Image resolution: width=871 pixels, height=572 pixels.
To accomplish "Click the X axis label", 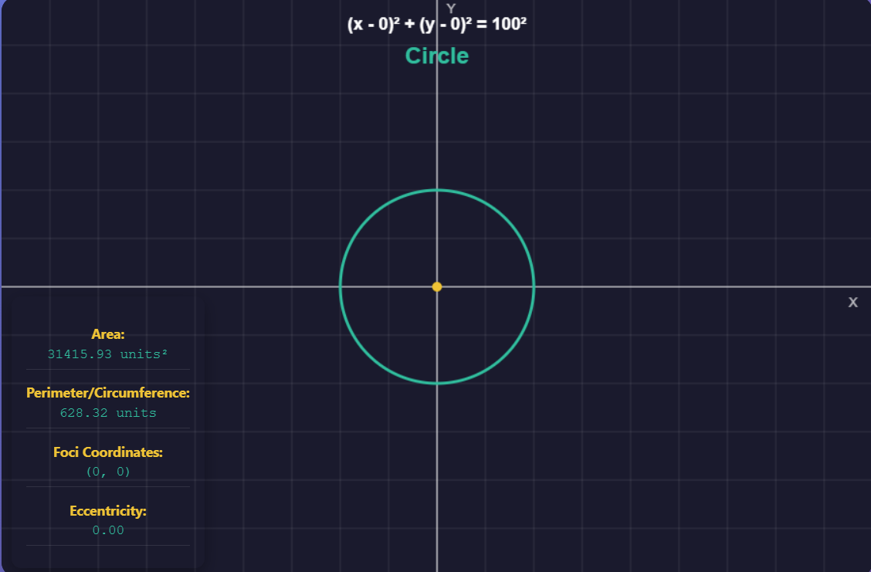I will coord(852,303).
